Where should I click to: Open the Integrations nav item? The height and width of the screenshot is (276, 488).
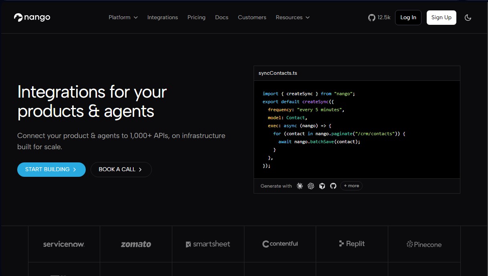tap(163, 18)
